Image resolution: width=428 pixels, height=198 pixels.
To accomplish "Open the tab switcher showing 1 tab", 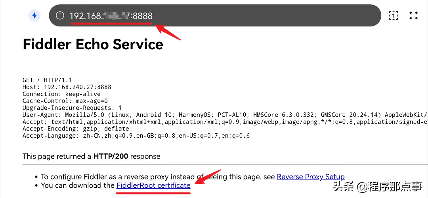I will click(x=394, y=16).
